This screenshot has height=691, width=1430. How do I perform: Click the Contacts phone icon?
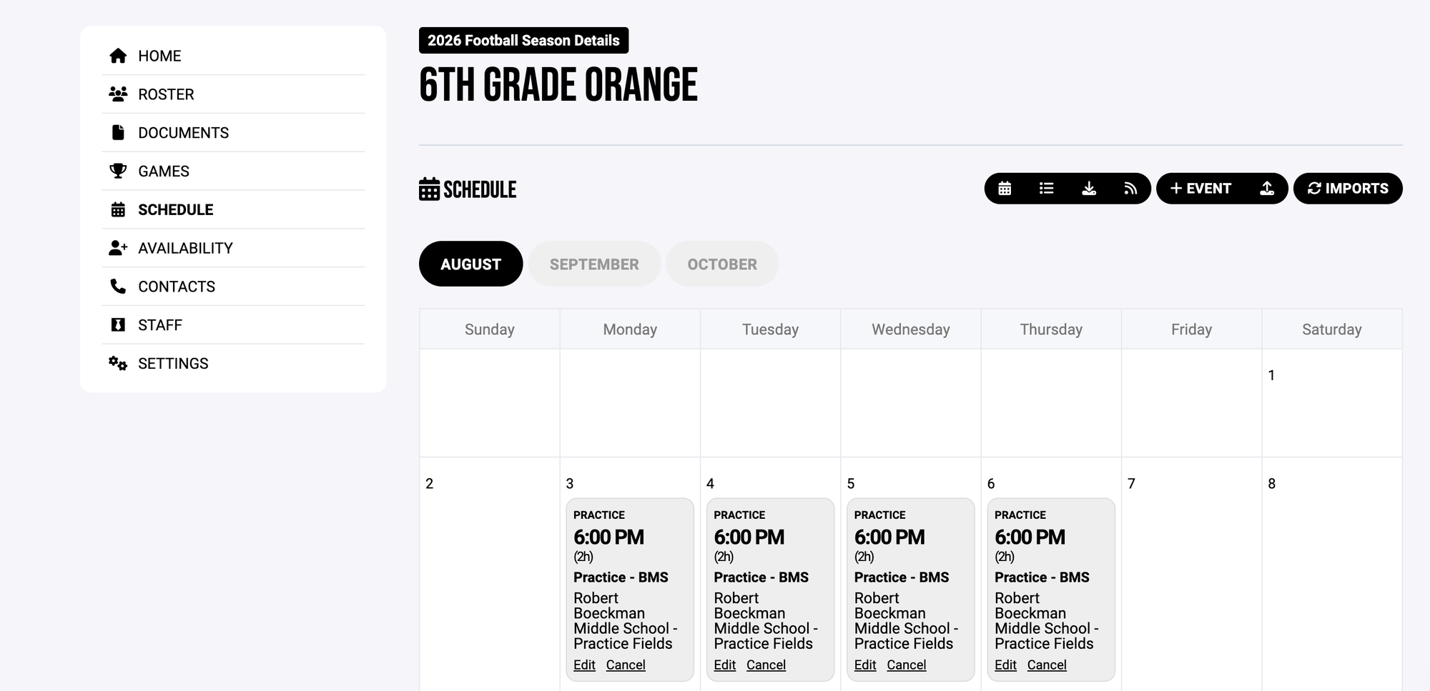[x=118, y=287]
